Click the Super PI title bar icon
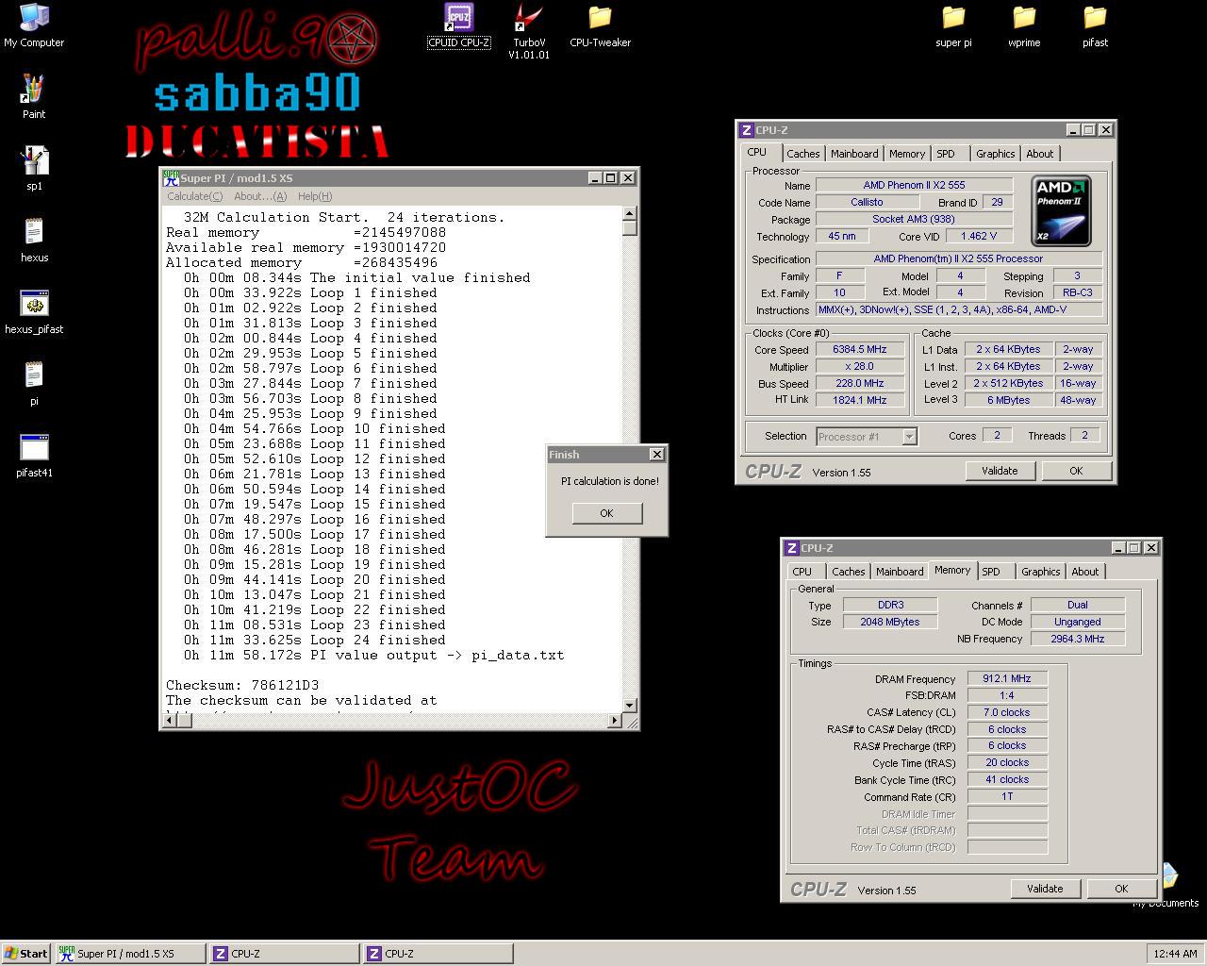Screen dimensions: 1207x966 coord(171,177)
